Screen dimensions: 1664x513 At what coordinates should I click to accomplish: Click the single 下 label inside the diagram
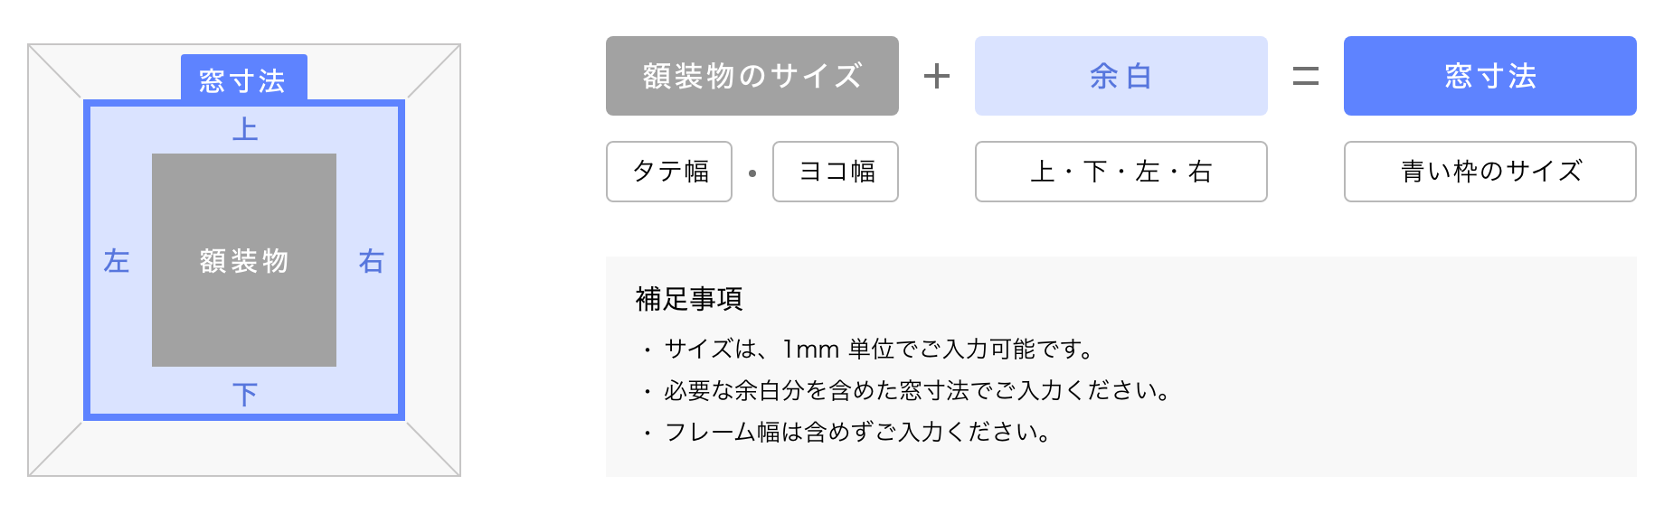245,395
